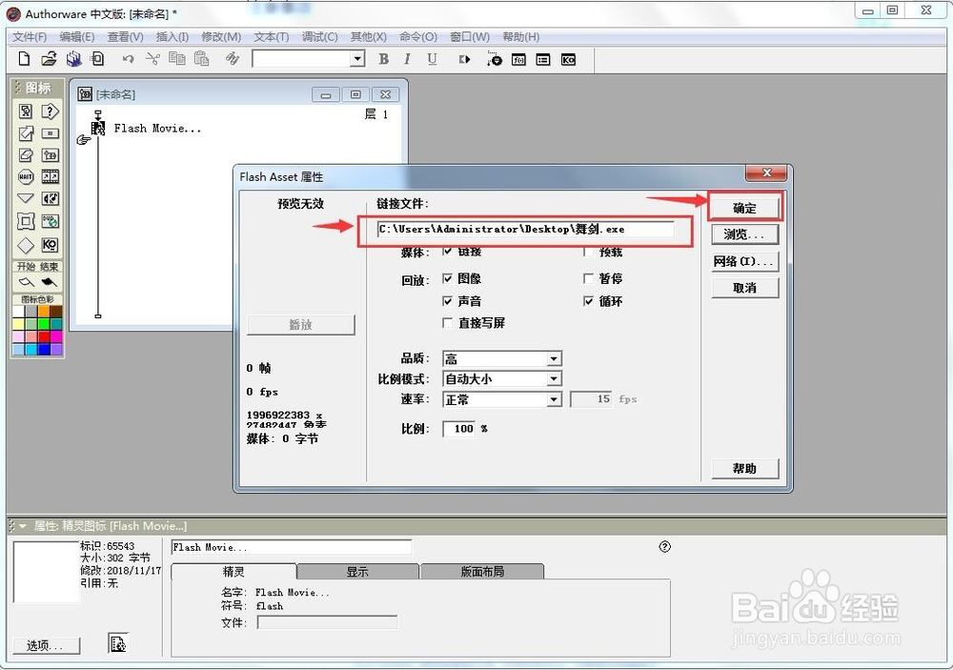The width and height of the screenshot is (953, 670).
Task: Pick the red color swatch
Action: click(43, 336)
